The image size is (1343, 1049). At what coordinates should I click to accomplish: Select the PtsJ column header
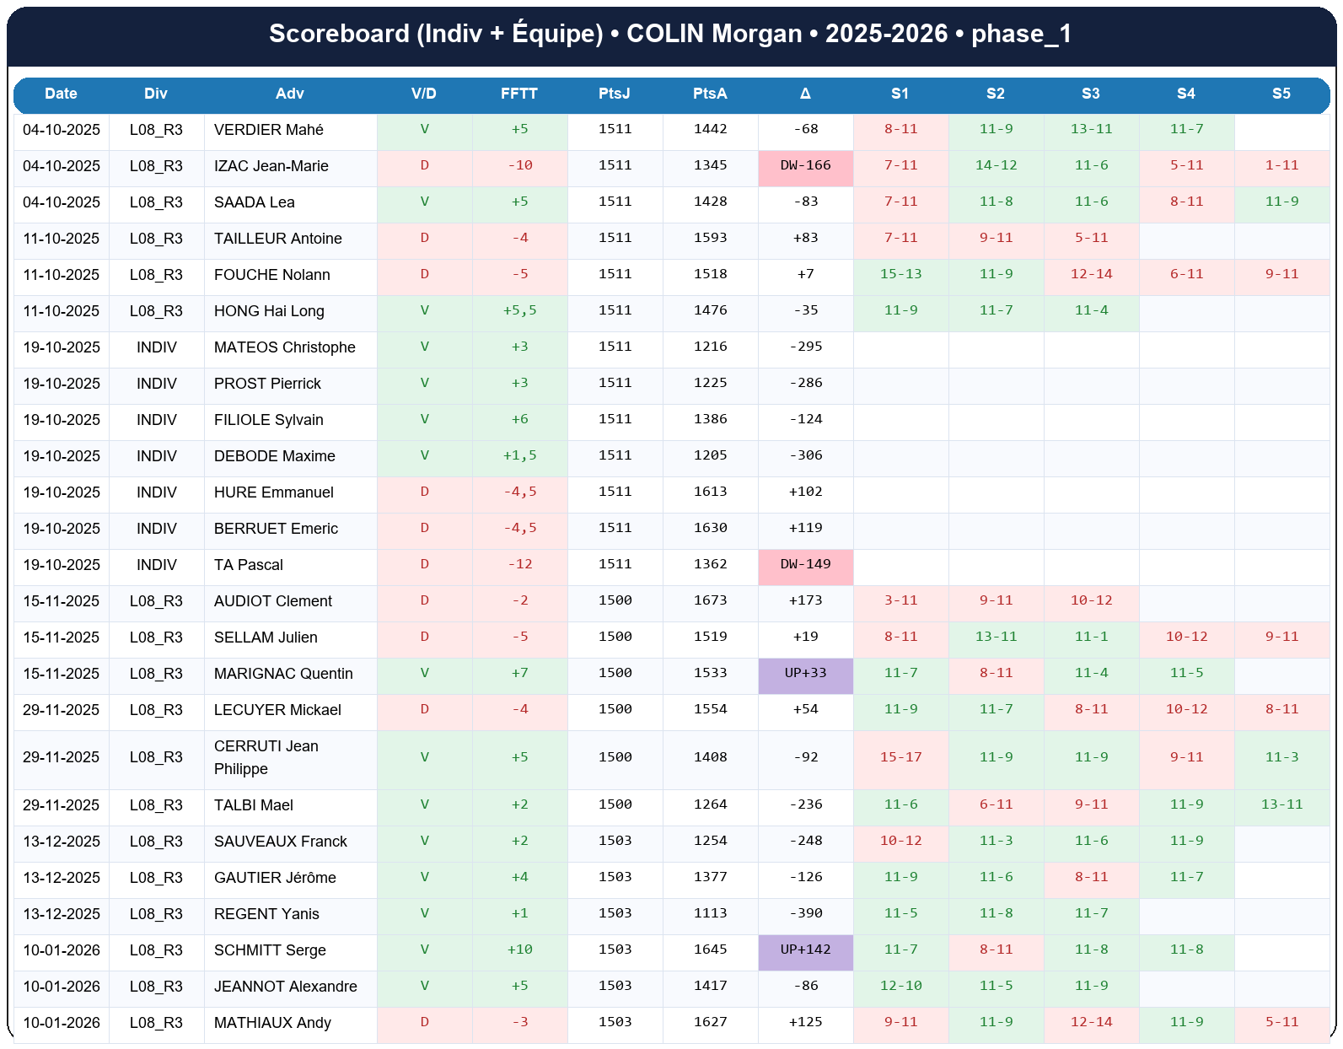614,94
